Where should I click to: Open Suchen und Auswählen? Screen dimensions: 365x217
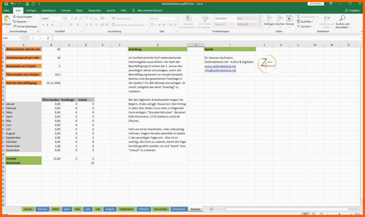click(x=342, y=22)
